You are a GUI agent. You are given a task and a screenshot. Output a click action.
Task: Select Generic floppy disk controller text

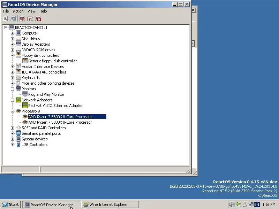(x=53, y=61)
